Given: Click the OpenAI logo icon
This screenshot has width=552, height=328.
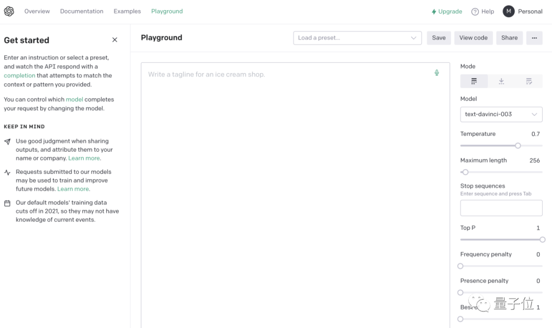Looking at the screenshot, I should point(9,11).
